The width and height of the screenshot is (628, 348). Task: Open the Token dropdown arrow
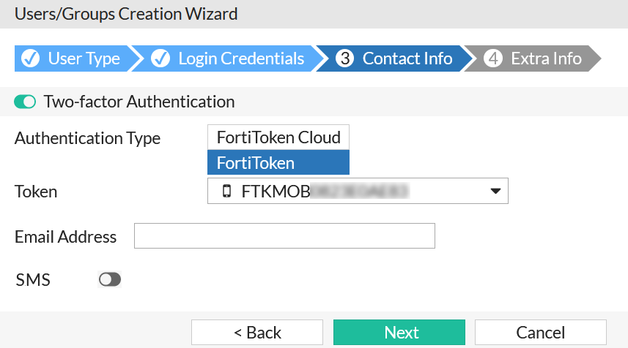point(495,192)
